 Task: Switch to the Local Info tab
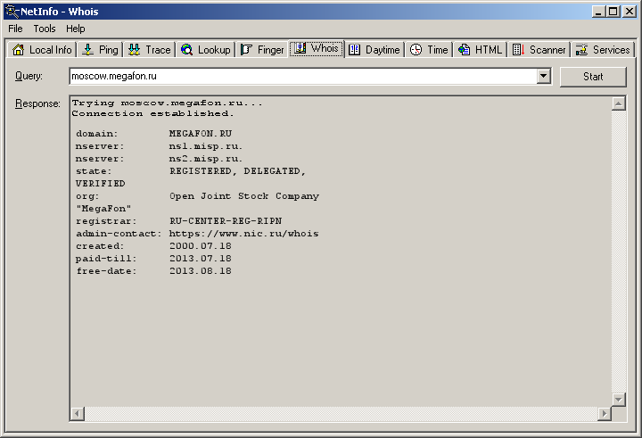(42, 50)
